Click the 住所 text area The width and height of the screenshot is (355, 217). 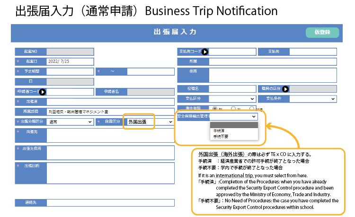click(273, 75)
